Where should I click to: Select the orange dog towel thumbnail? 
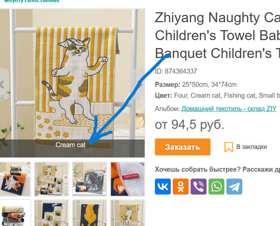[15, 179]
